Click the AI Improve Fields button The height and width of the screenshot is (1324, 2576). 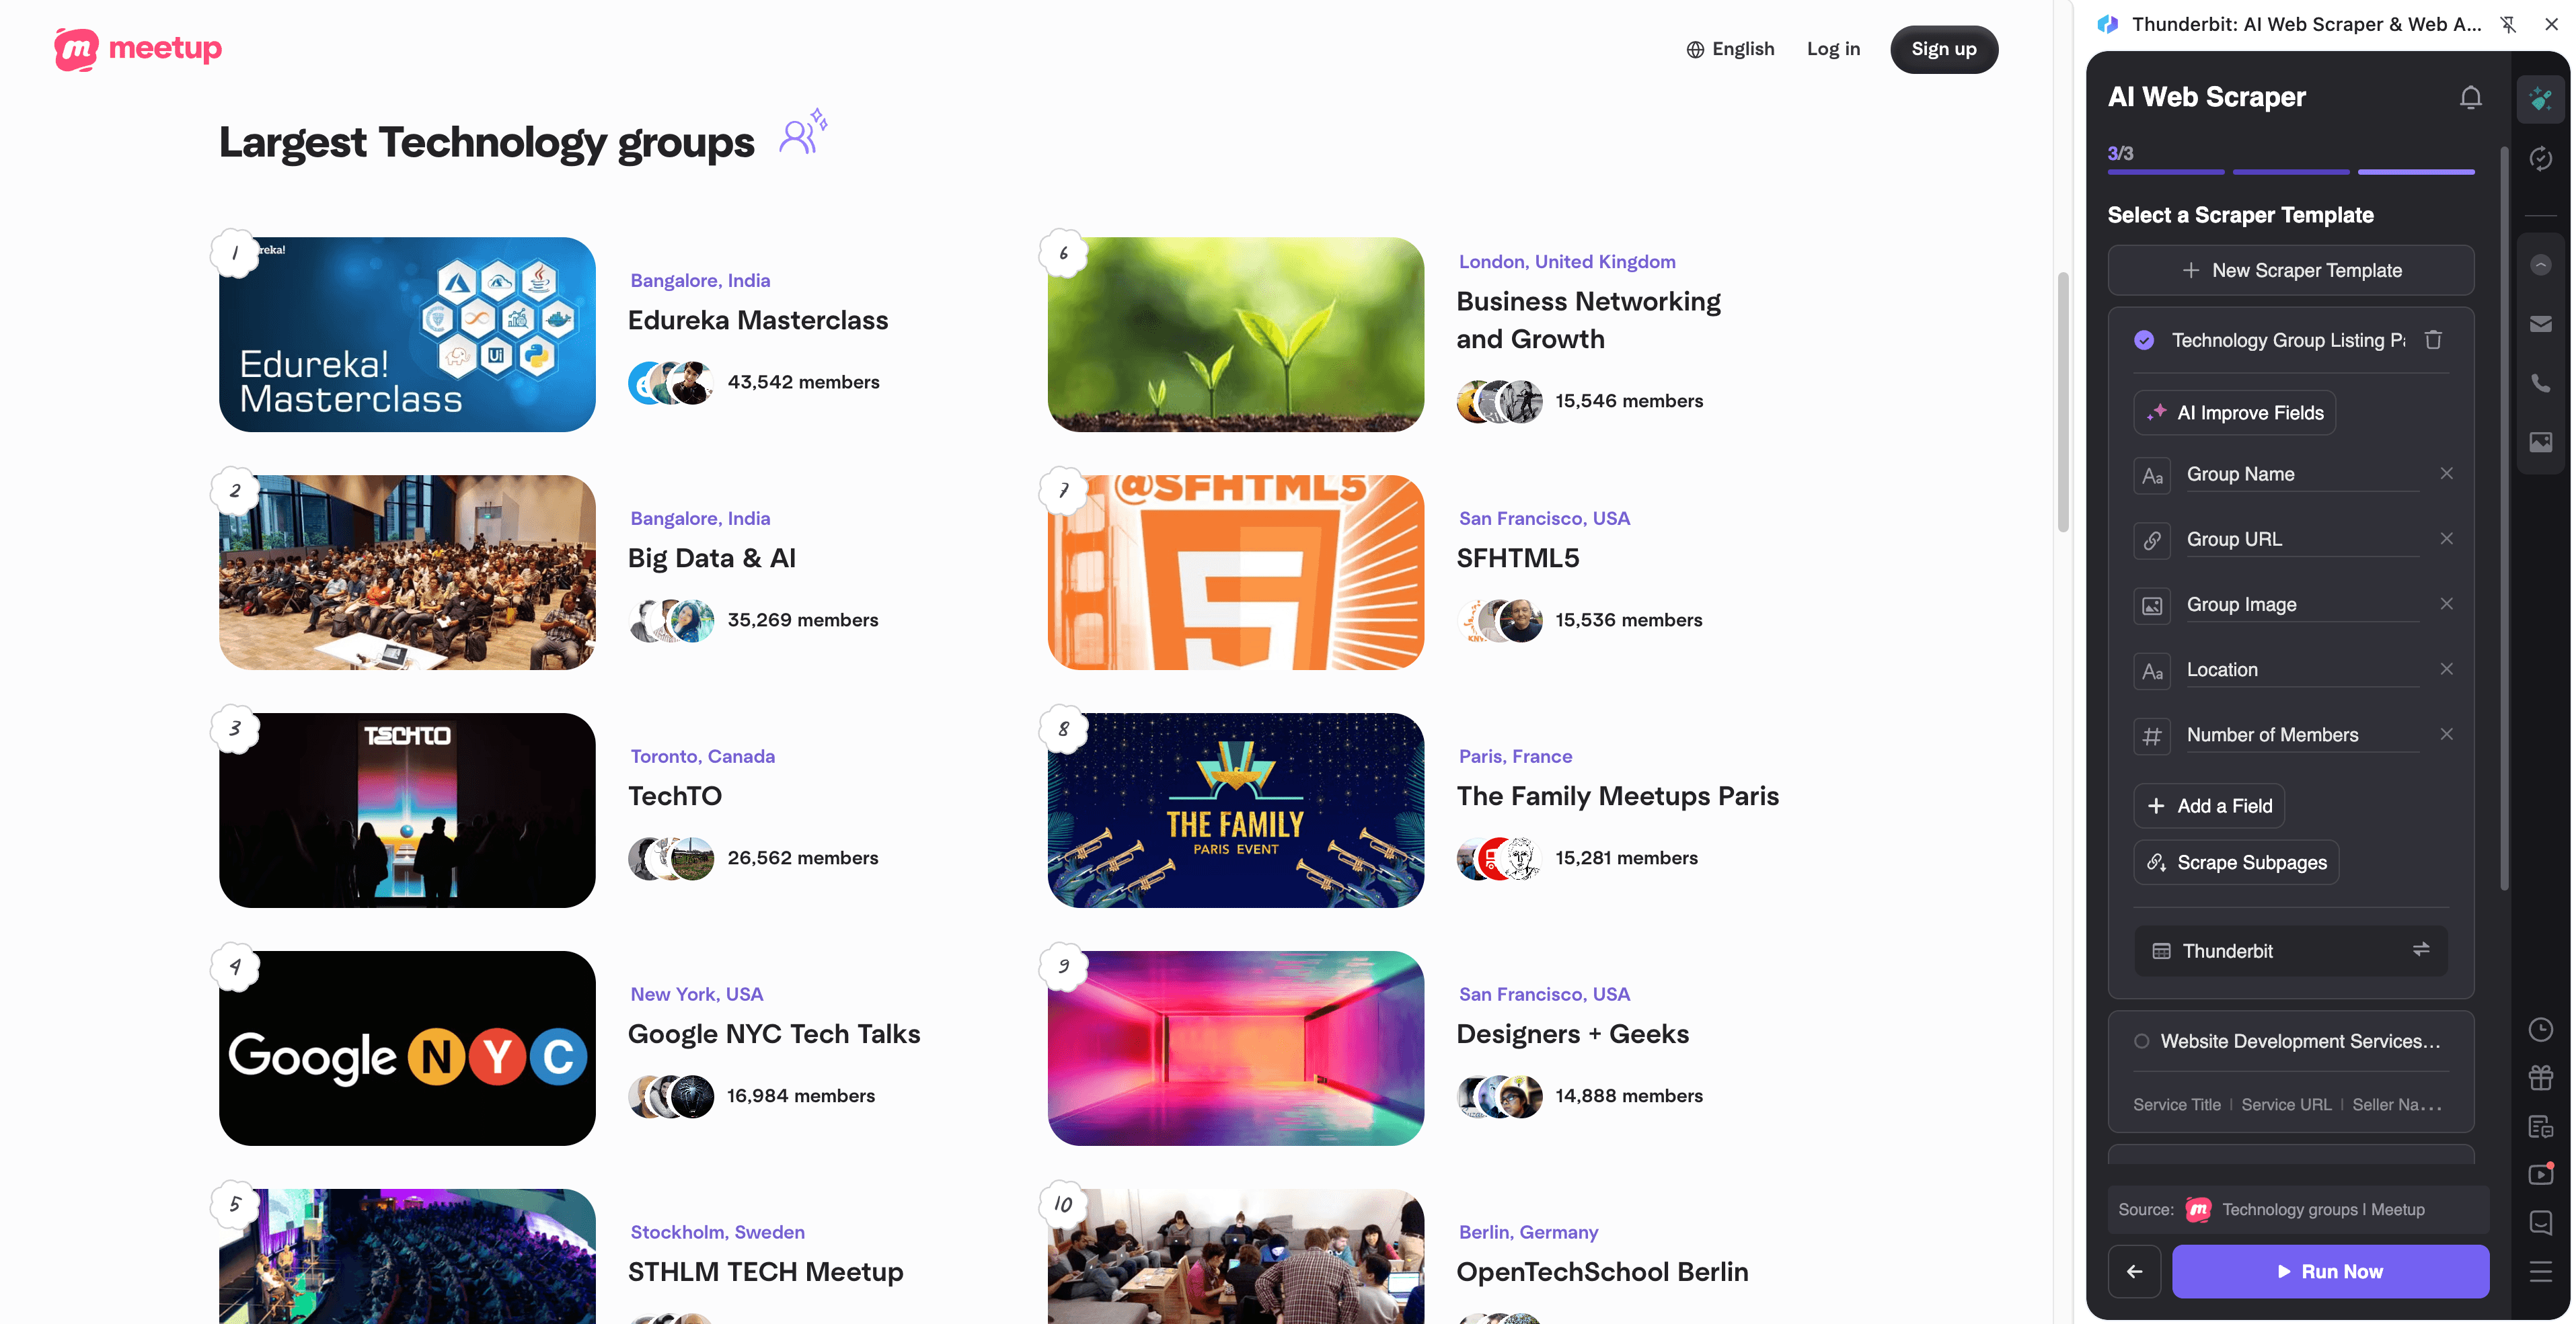tap(2235, 413)
